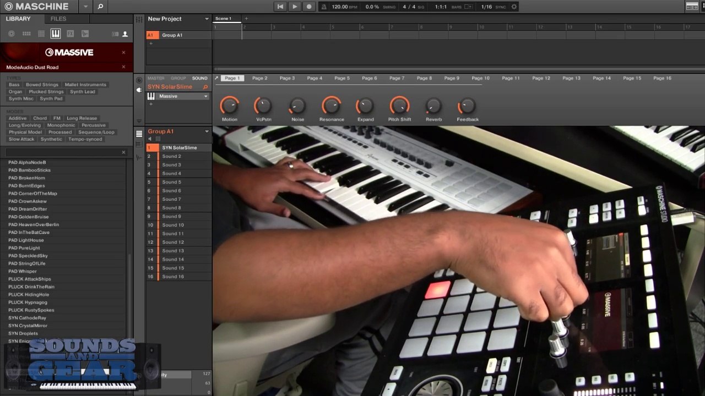Viewport: 705px width, 396px height.
Task: Adjust the Pitch Shift knob
Action: 399,106
